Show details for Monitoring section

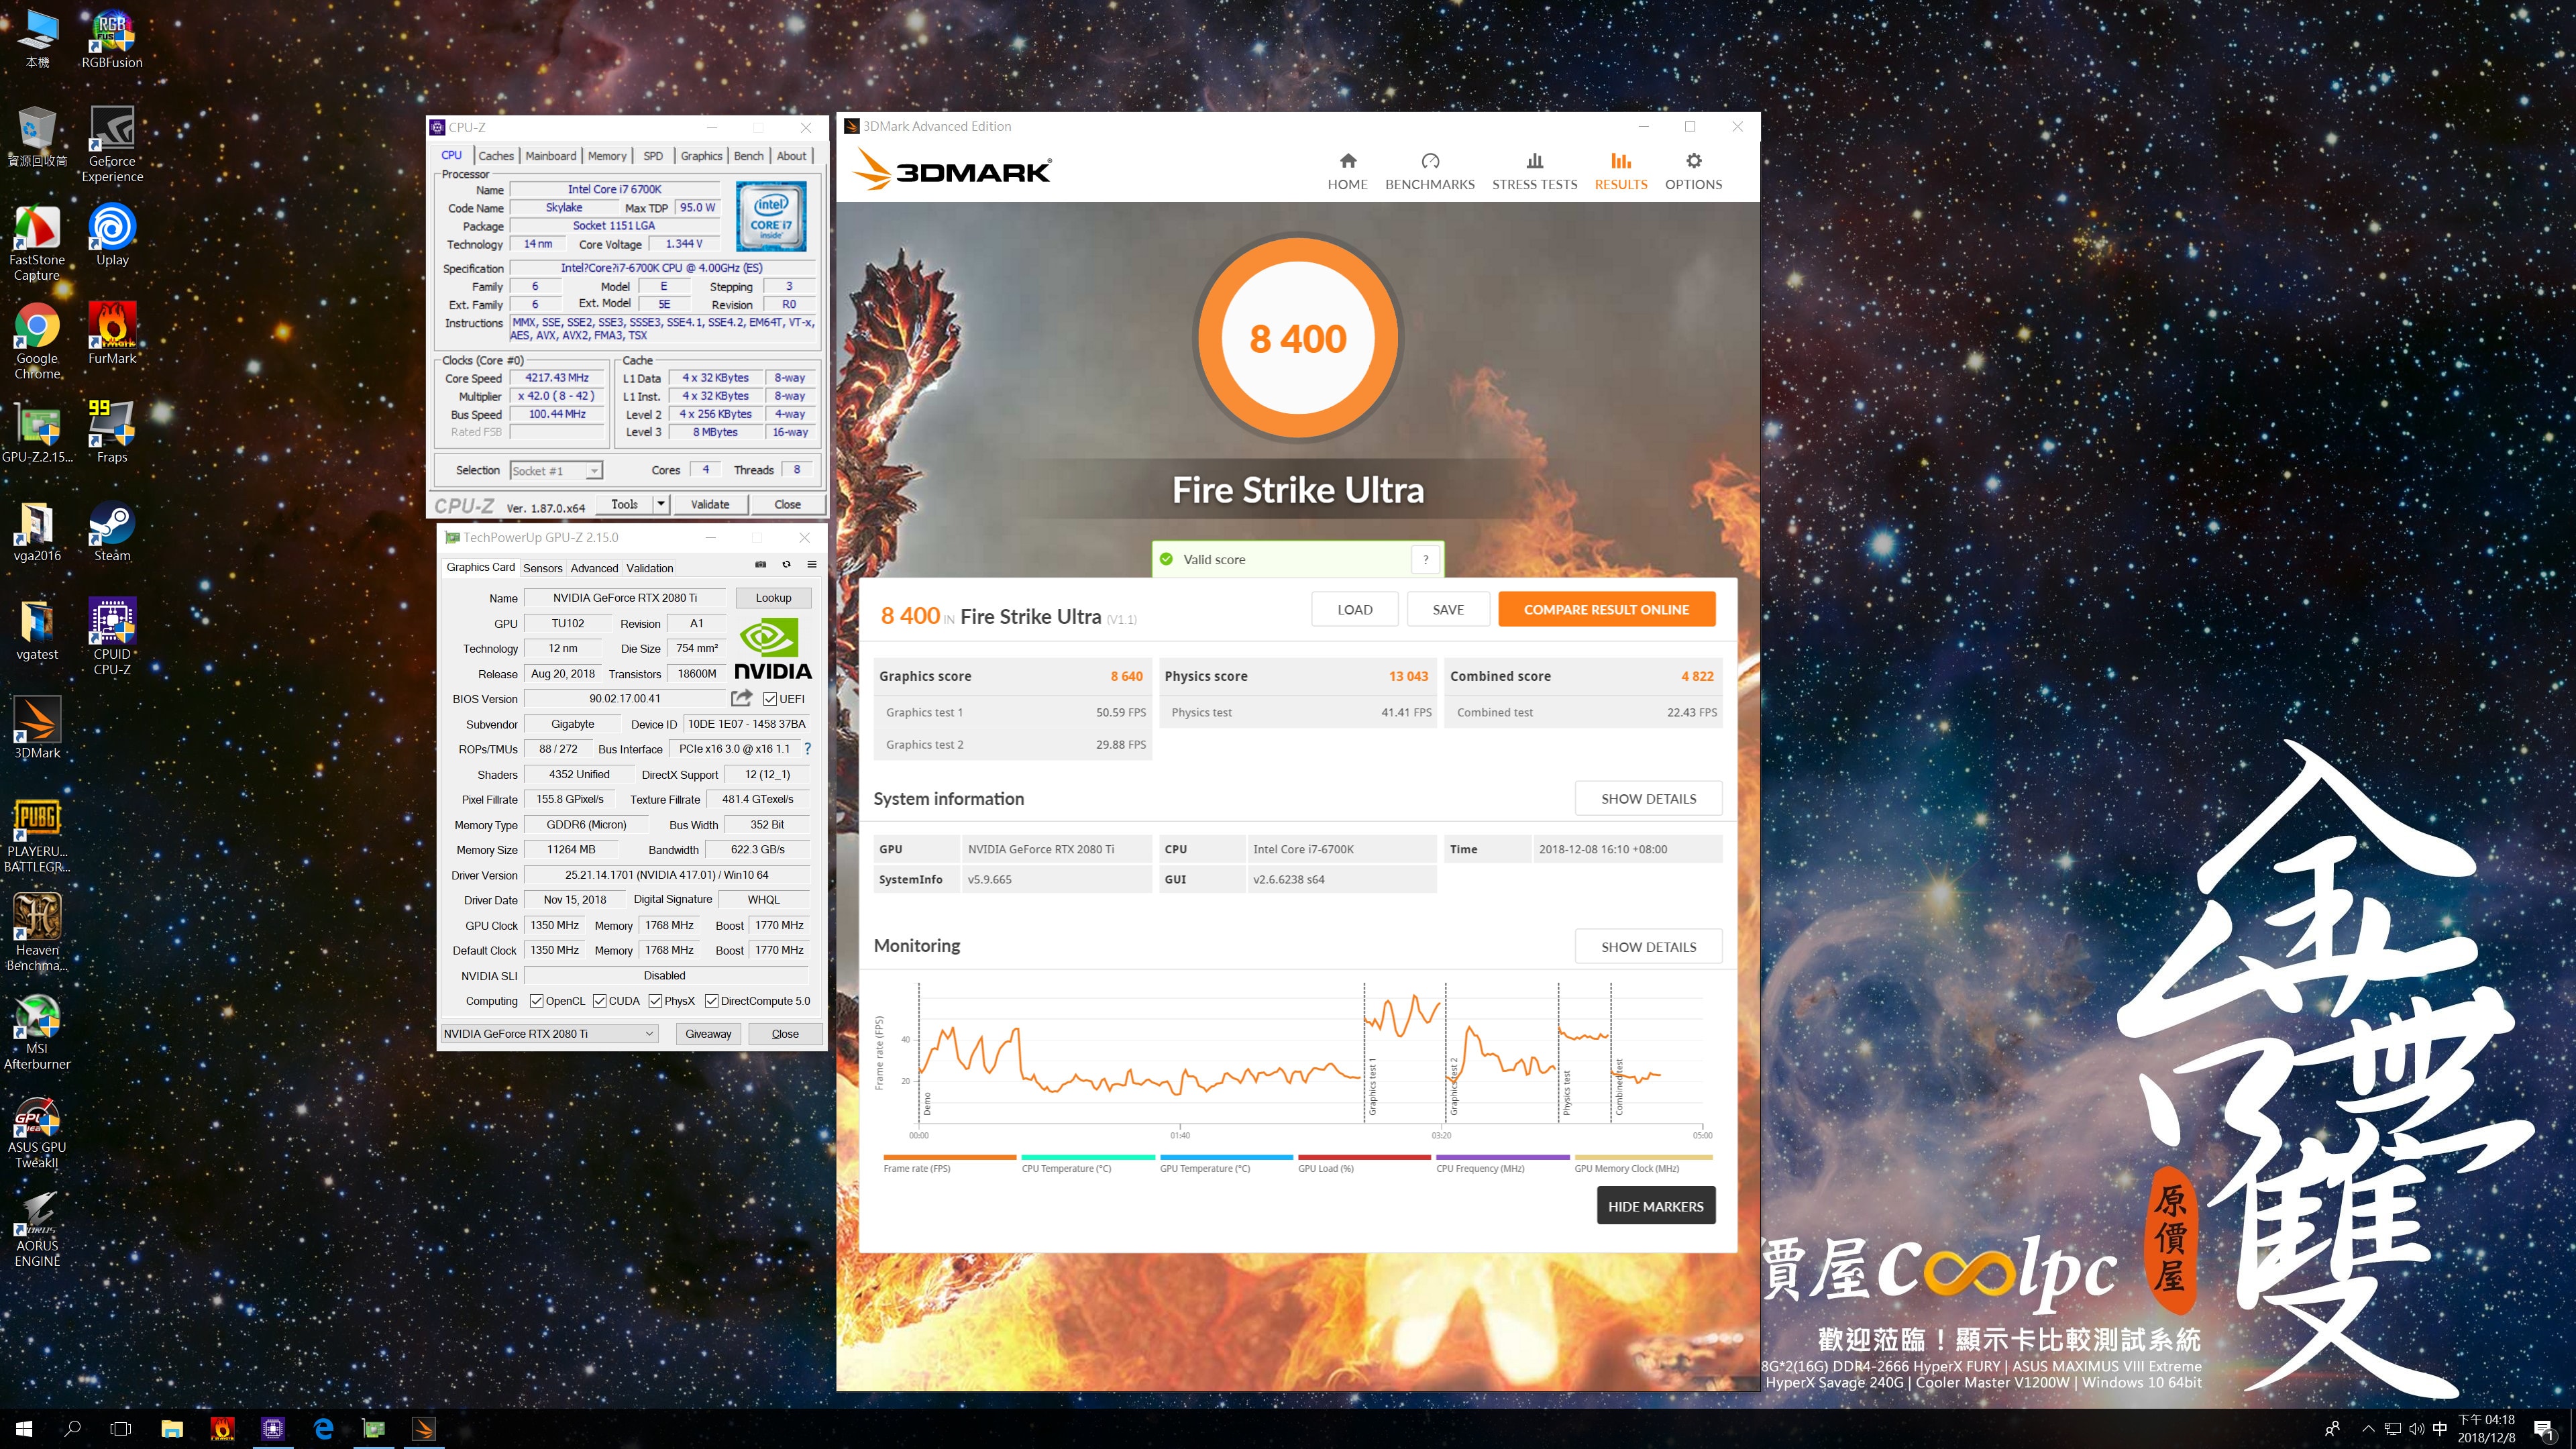click(x=1648, y=947)
